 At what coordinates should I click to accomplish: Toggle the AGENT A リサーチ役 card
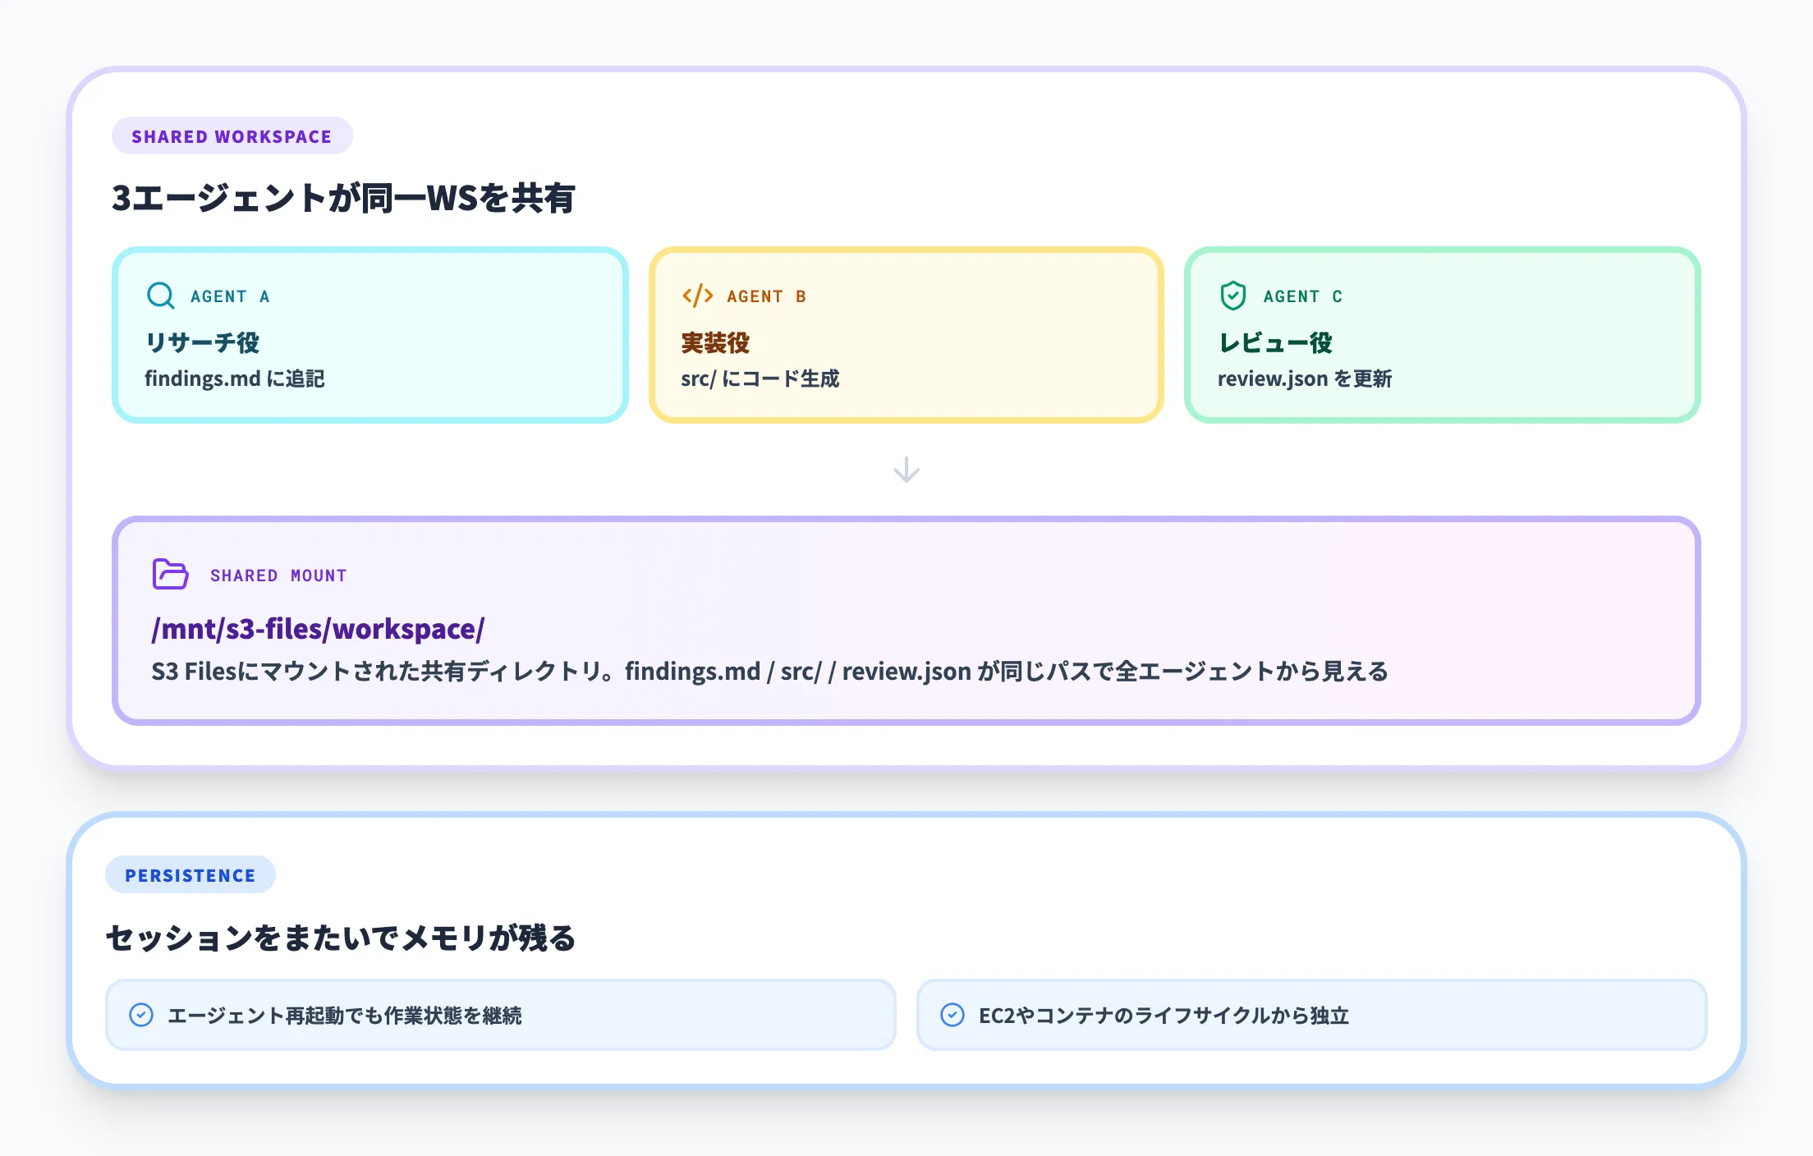pyautogui.click(x=369, y=333)
